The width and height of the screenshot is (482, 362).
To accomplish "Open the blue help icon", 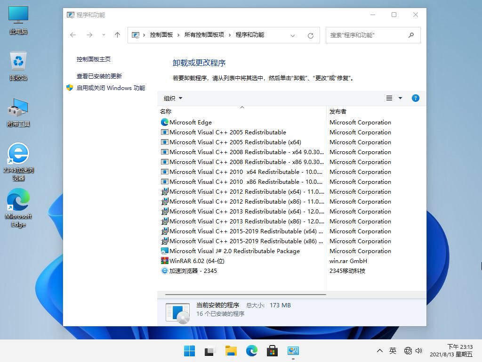I will pos(415,98).
